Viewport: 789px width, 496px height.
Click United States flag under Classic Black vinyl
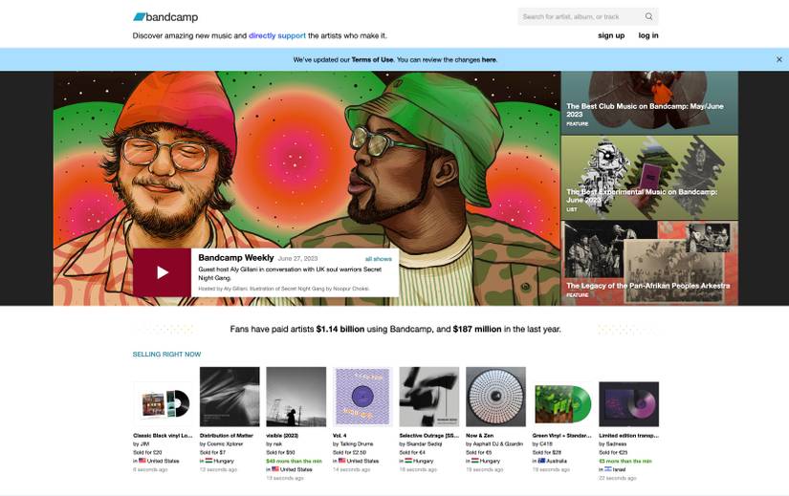pos(142,461)
